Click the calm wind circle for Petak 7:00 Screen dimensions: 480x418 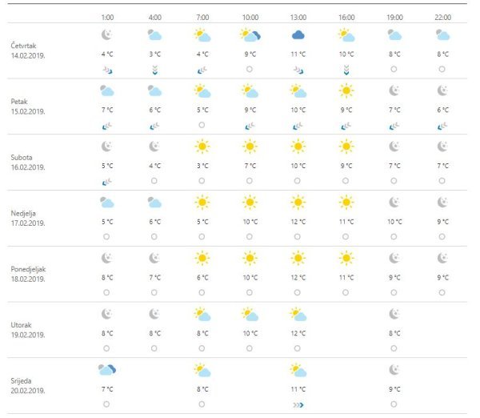(202, 126)
